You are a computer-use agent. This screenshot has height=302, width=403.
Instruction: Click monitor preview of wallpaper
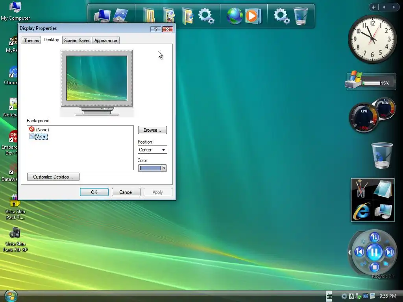click(97, 78)
